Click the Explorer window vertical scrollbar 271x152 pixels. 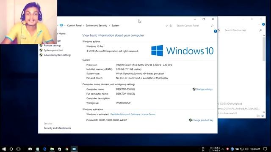pos(264,49)
